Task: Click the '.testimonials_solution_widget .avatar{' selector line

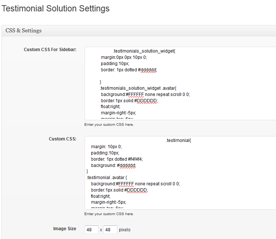Action: (x=138, y=88)
